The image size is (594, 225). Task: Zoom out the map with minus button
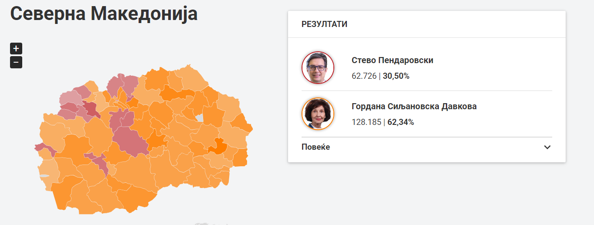coord(16,63)
